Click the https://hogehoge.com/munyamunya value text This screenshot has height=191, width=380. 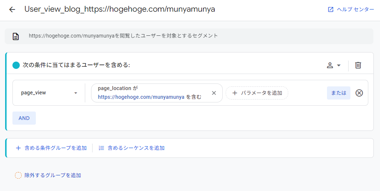pos(141,97)
